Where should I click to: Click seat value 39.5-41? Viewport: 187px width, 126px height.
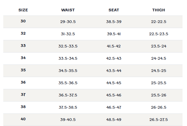point(114,34)
